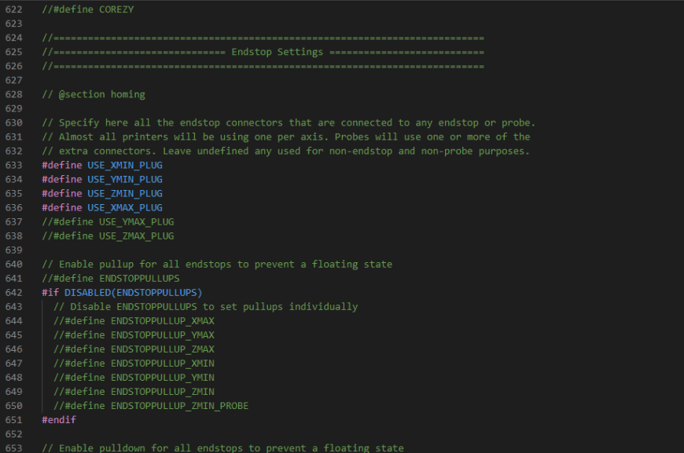
Task: Click the USE_ZMIN_PLUG identifier
Action: click(x=124, y=193)
